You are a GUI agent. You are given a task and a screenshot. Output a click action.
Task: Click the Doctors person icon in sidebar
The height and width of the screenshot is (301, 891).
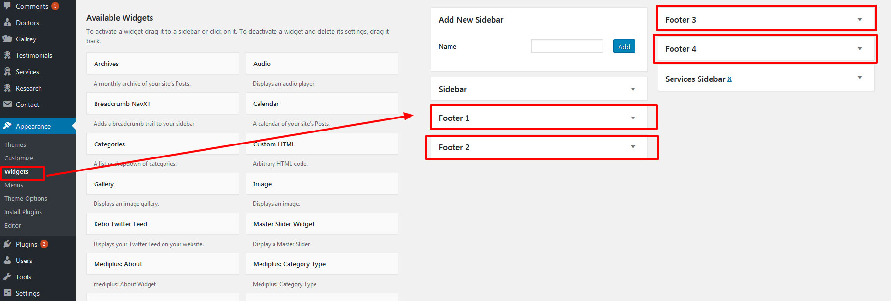7,22
